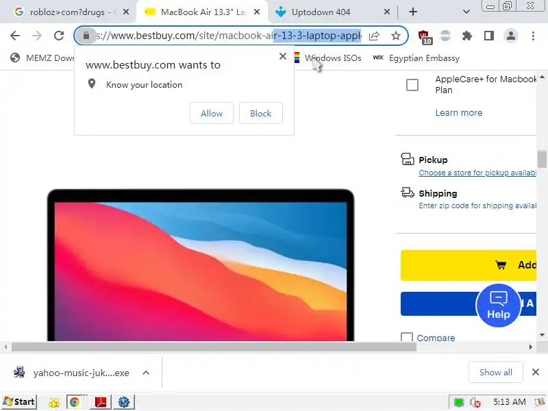Open Adobe Reader from the taskbar
This screenshot has width=548, height=411.
pos(101,402)
